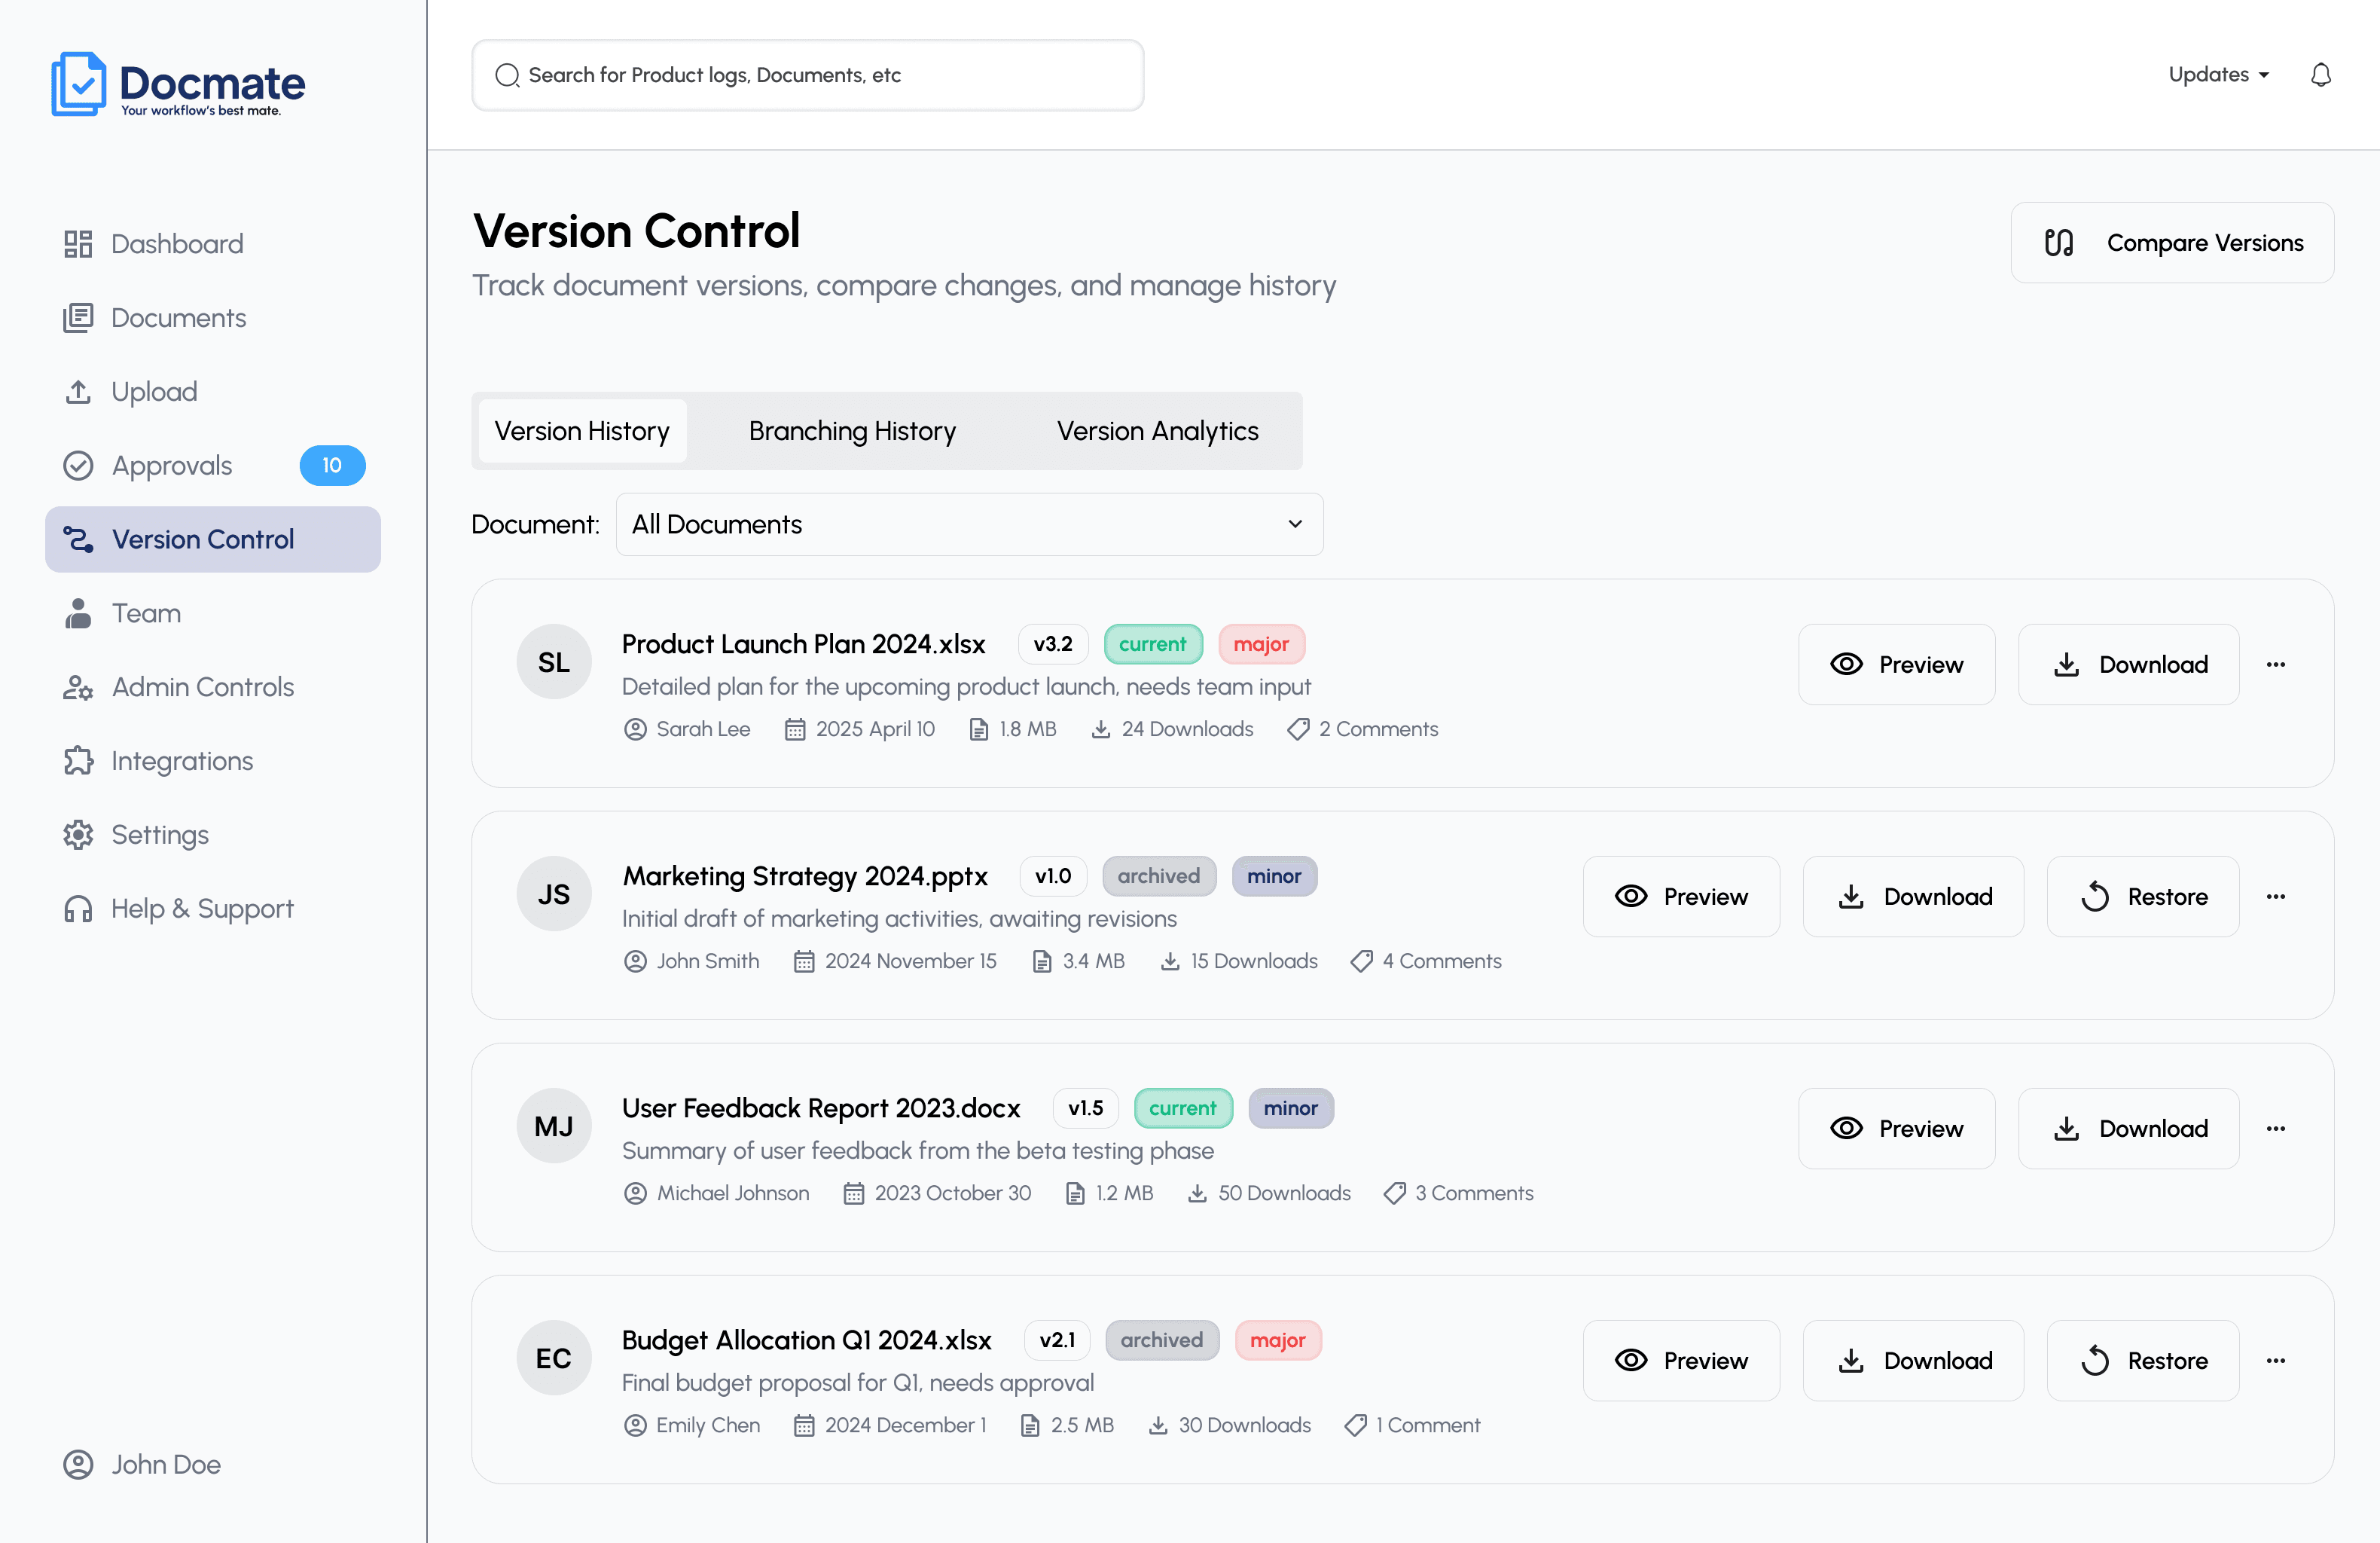
Task: Click the search magnifier icon
Action: pos(507,75)
